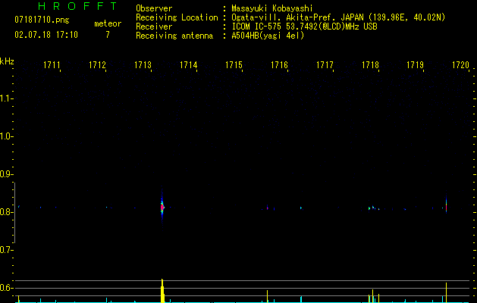Image resolution: width=477 pixels, height=303 pixels.
Task: Click the tall yellow power bar after 1713
Action: click(x=162, y=291)
